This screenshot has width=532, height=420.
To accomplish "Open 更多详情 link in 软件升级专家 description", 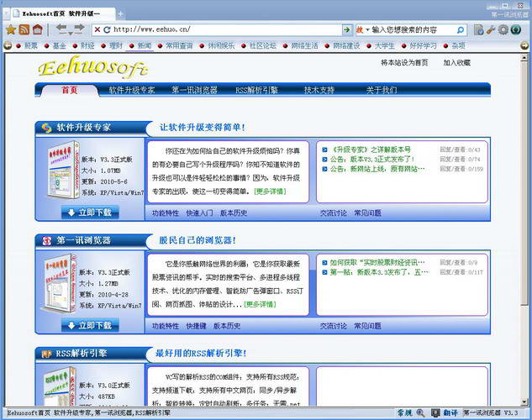I will [x=270, y=192].
